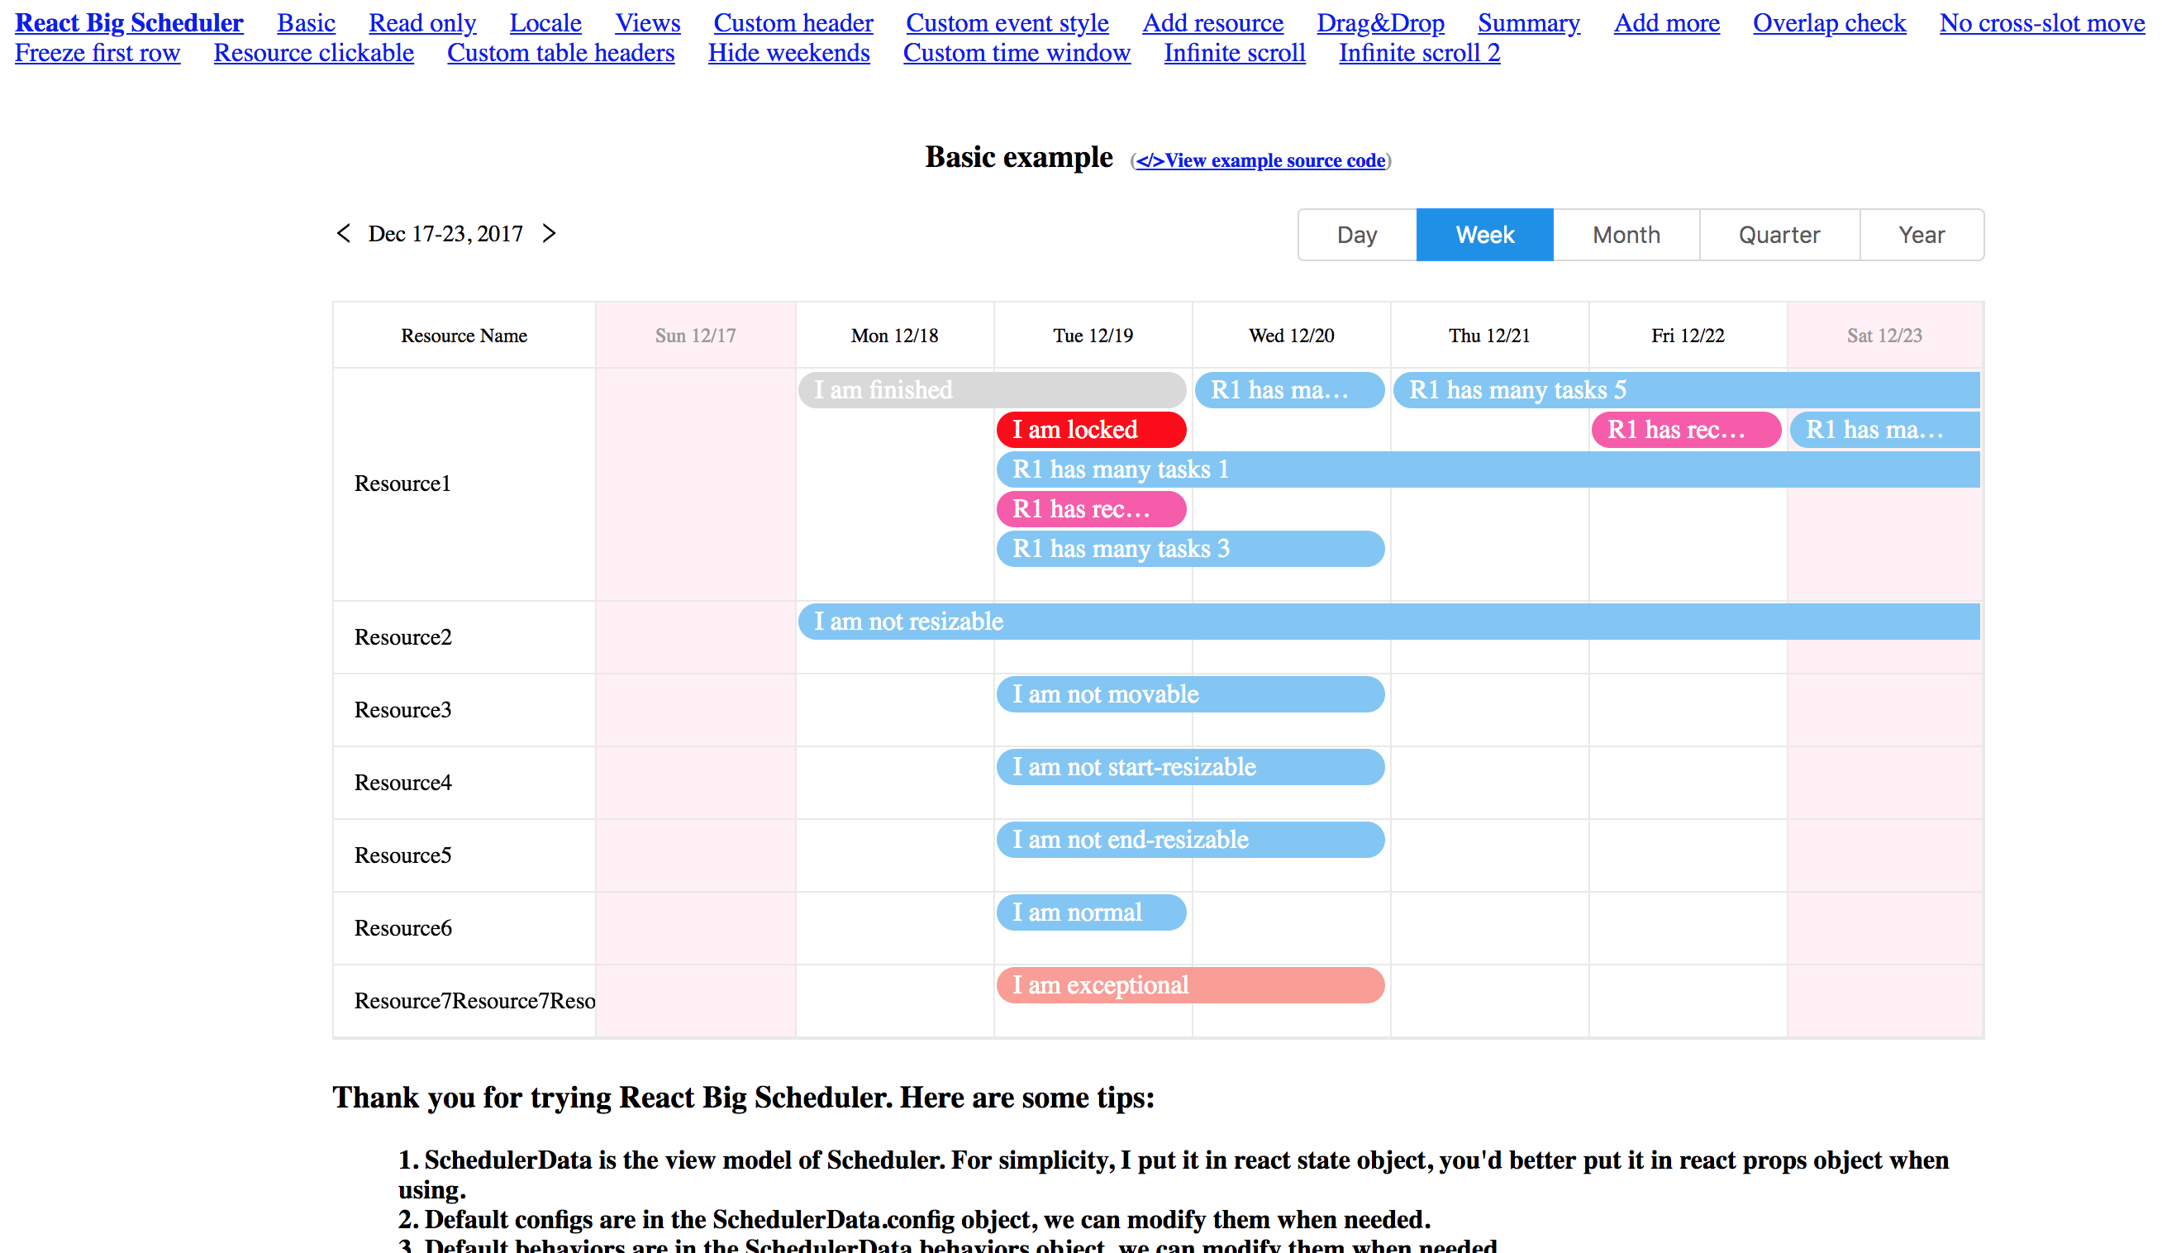
Task: Switch to Month view
Action: (1625, 234)
